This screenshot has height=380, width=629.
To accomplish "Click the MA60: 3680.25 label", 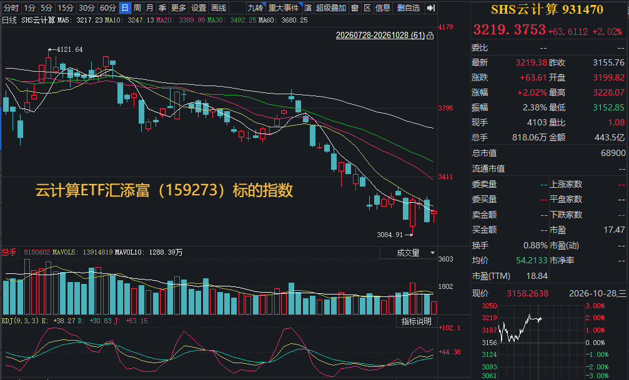I will pos(283,20).
